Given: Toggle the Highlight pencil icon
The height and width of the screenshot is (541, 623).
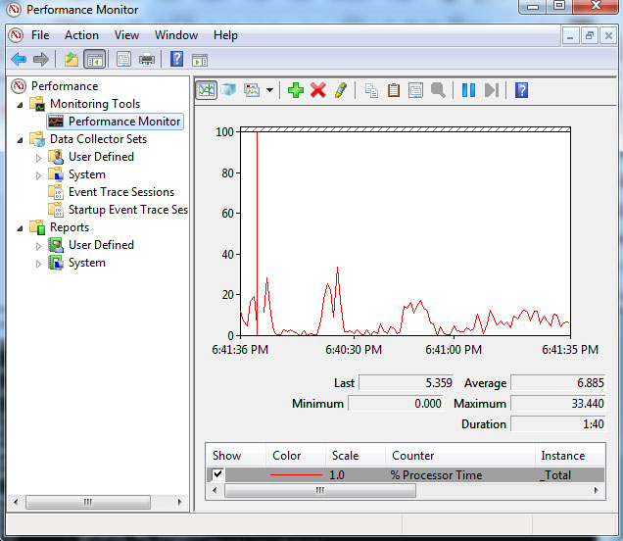Looking at the screenshot, I should tap(340, 90).
